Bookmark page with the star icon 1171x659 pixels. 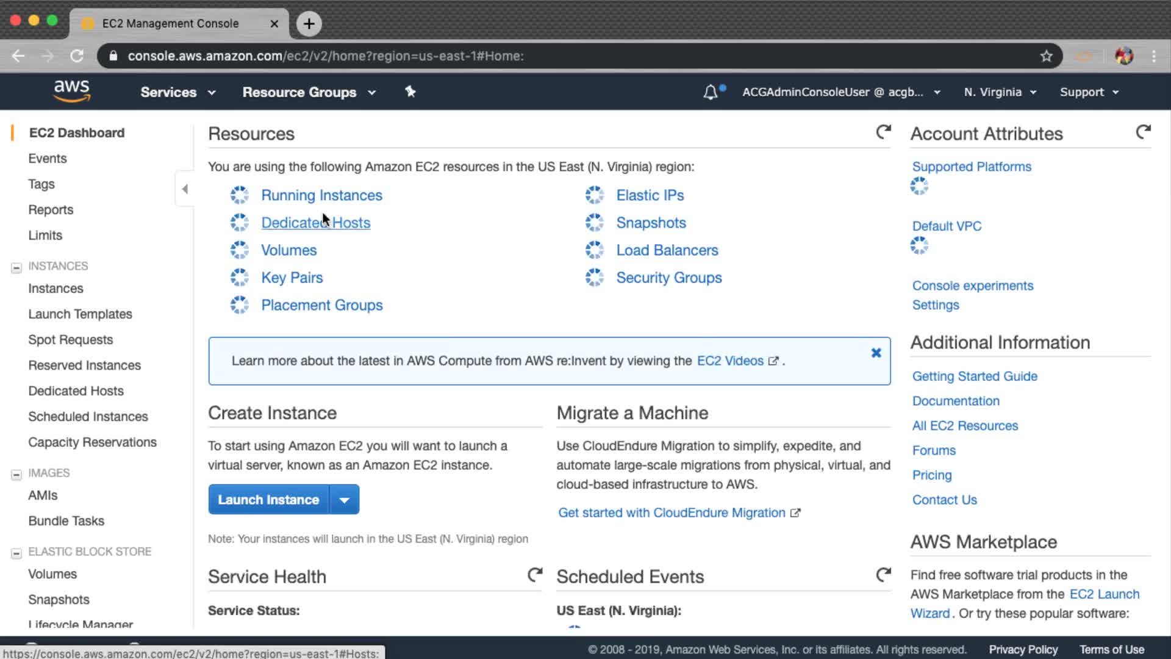coord(1047,56)
